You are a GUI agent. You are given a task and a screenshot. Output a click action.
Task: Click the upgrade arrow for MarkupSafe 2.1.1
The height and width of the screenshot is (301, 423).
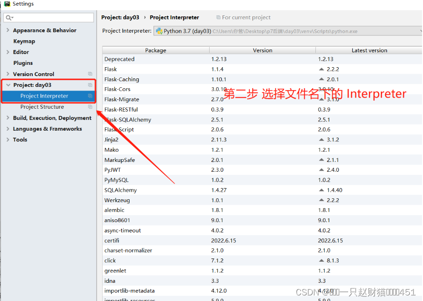[x=321, y=160]
